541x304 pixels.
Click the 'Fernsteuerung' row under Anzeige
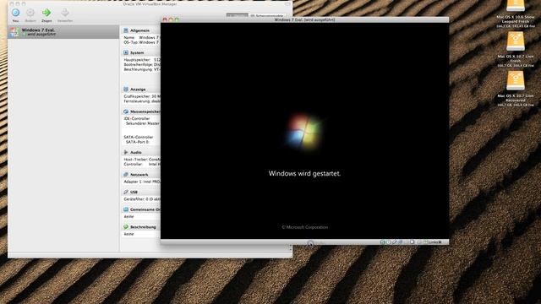(x=142, y=101)
